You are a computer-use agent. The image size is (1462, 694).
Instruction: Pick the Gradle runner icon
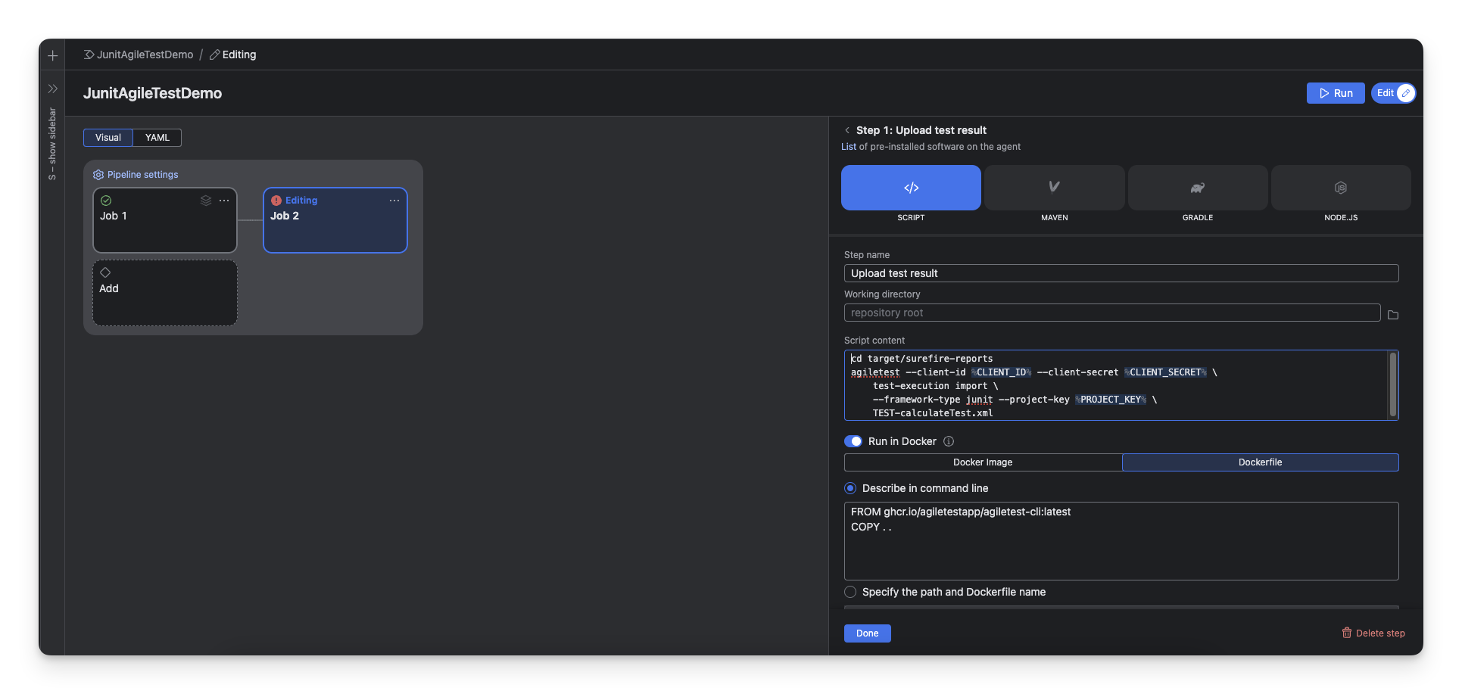click(1197, 188)
